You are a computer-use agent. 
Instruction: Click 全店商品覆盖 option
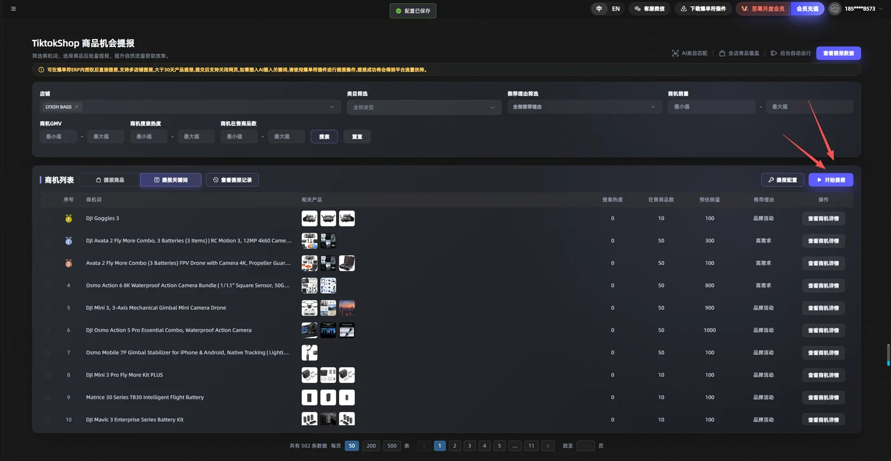(739, 53)
